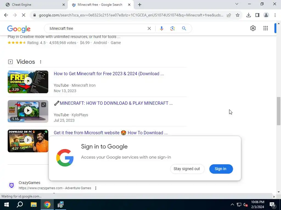Viewport: 281px width, 210px height.
Task: Show hidden tray icons chevron
Action: 232,205
